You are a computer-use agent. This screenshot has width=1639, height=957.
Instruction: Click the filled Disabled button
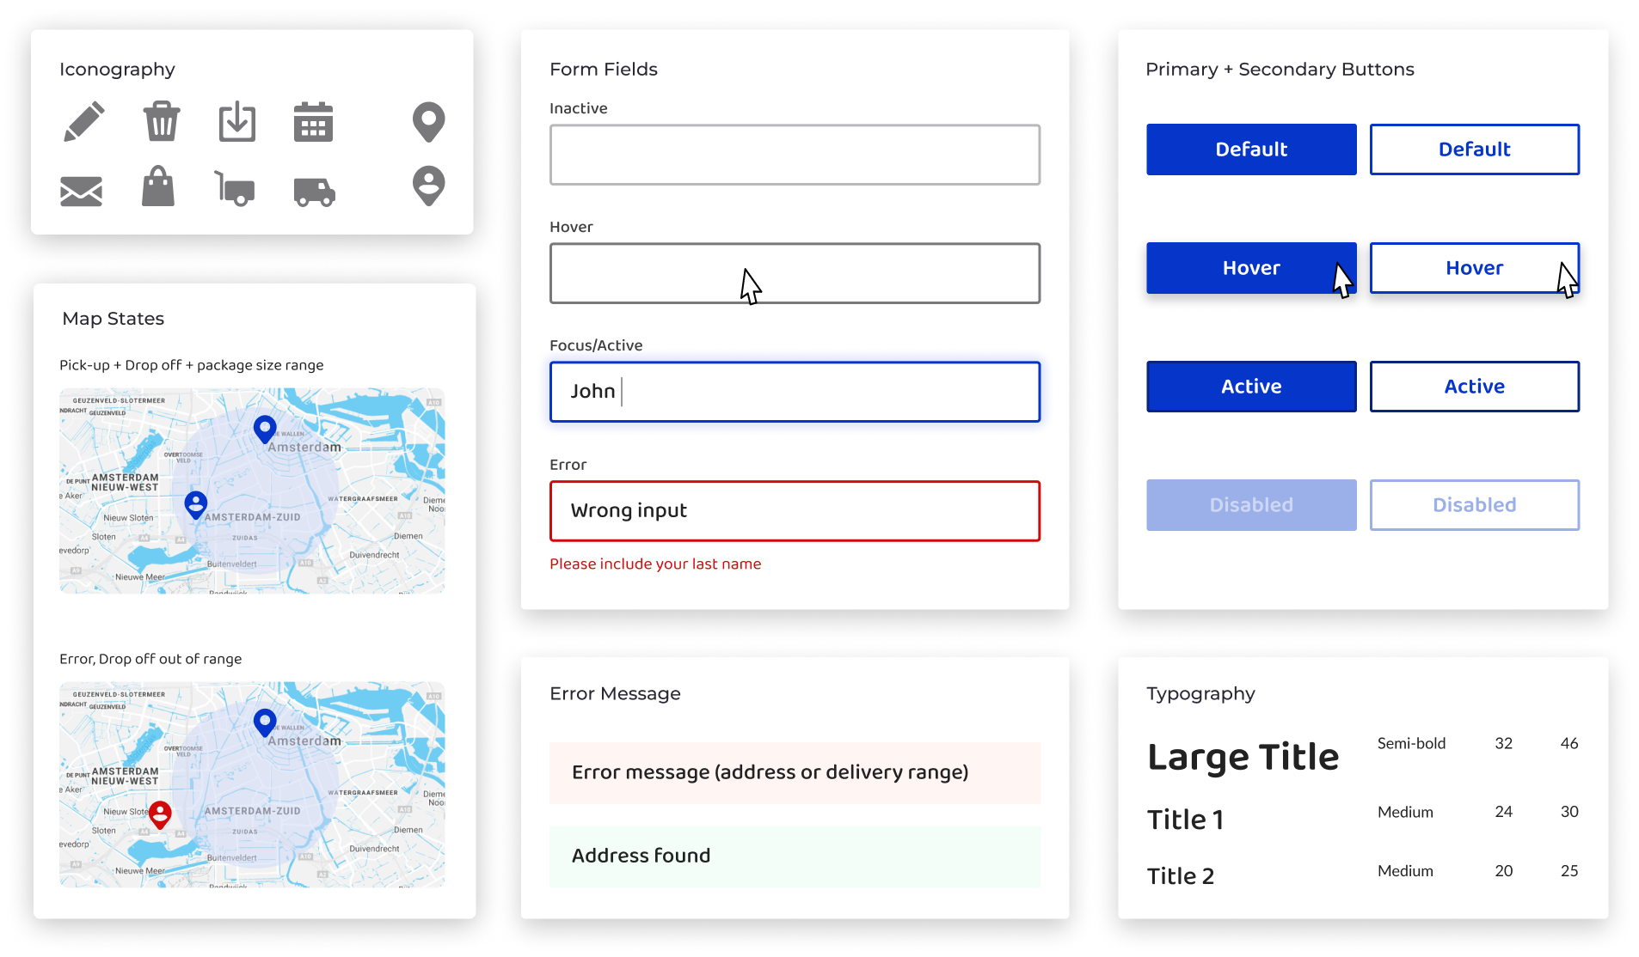(x=1251, y=505)
